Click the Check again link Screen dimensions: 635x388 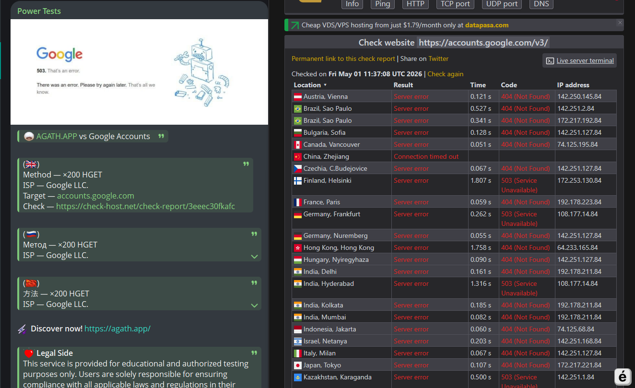pyautogui.click(x=445, y=74)
